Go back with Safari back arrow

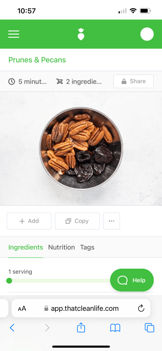coord(12,328)
